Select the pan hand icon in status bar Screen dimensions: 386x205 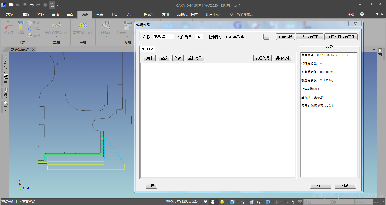pos(212,202)
